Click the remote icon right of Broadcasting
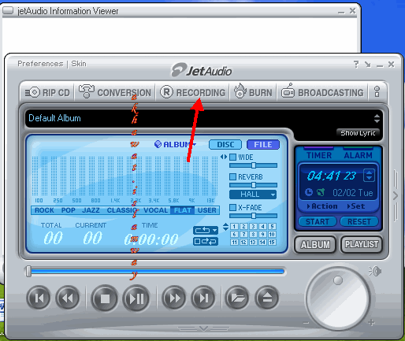This screenshot has width=405, height=341. tap(377, 92)
